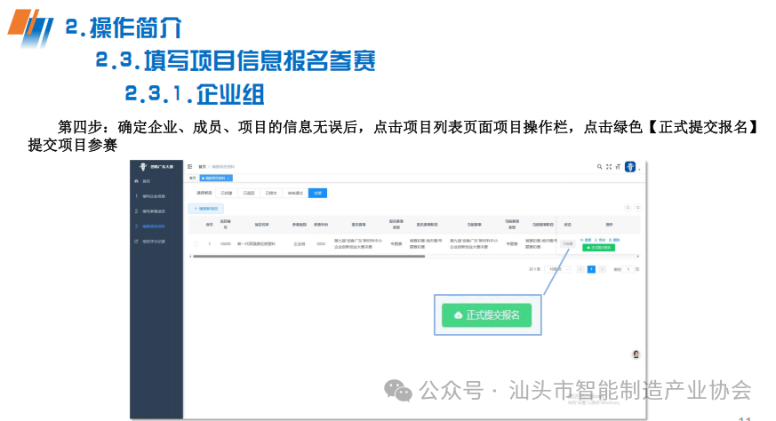The width and height of the screenshot is (776, 421).
Task: Click small green 正式提交报名 button in row
Action: point(599,247)
